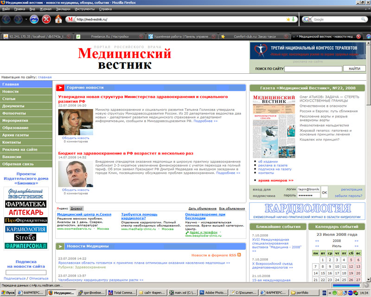Click the АПТЕКАРЬ logo in the sidebar
The width and height of the screenshot is (371, 297).
click(26, 212)
